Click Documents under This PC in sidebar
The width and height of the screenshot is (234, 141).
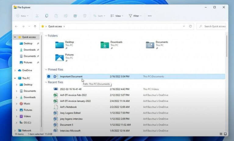click(x=28, y=91)
